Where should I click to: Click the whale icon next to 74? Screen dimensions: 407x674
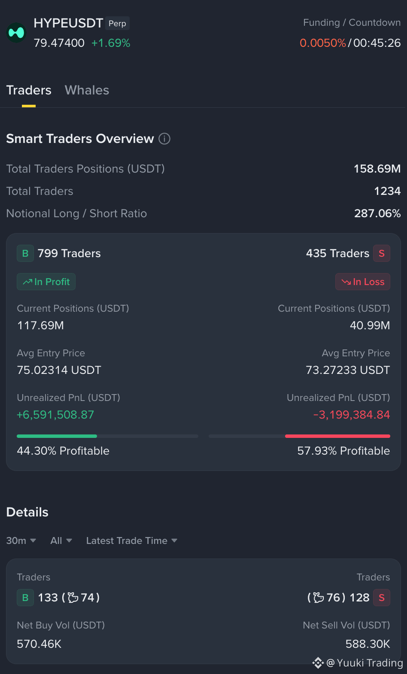coord(73,598)
